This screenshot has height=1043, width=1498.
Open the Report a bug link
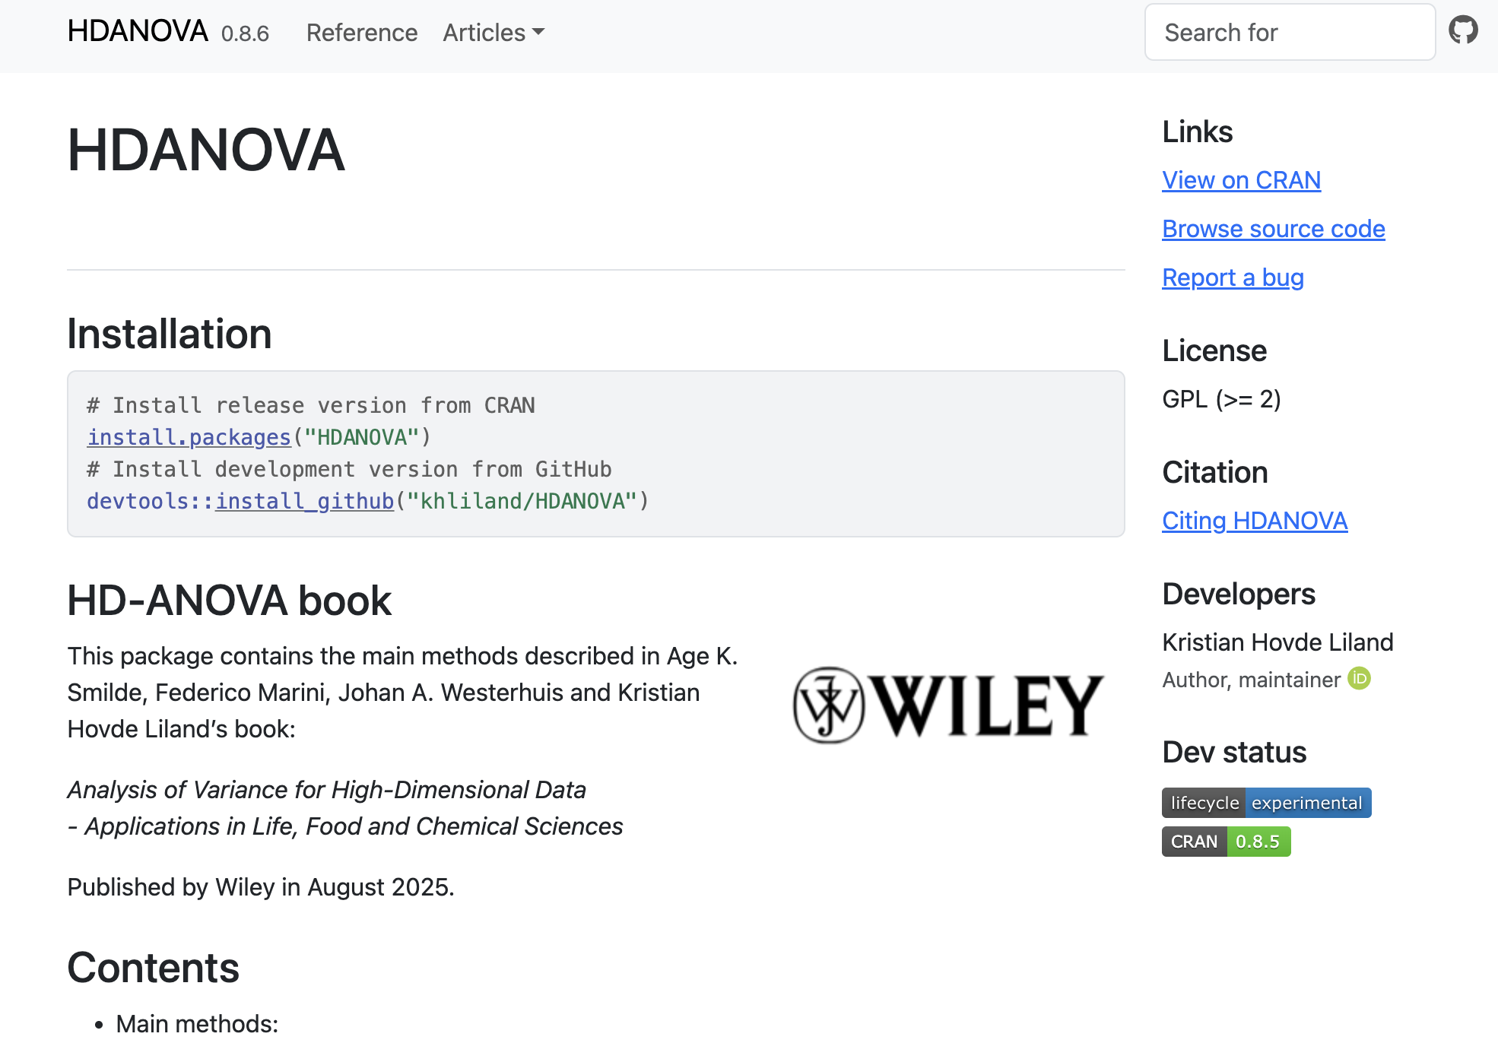1233,277
